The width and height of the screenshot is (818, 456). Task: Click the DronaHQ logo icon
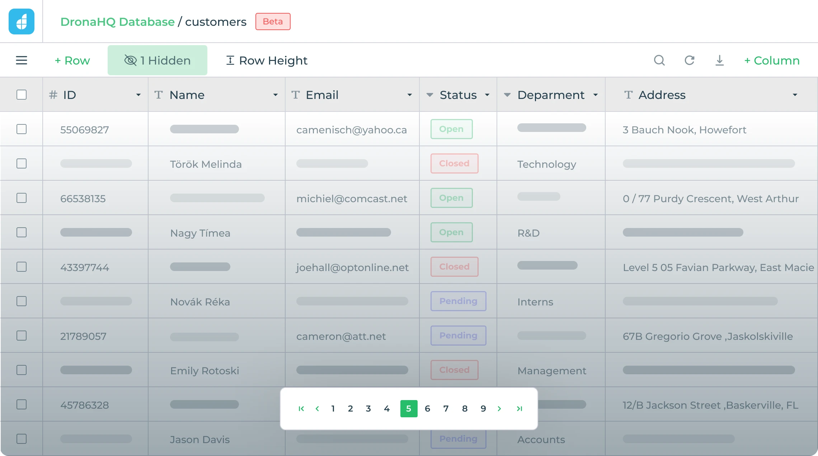pyautogui.click(x=22, y=22)
